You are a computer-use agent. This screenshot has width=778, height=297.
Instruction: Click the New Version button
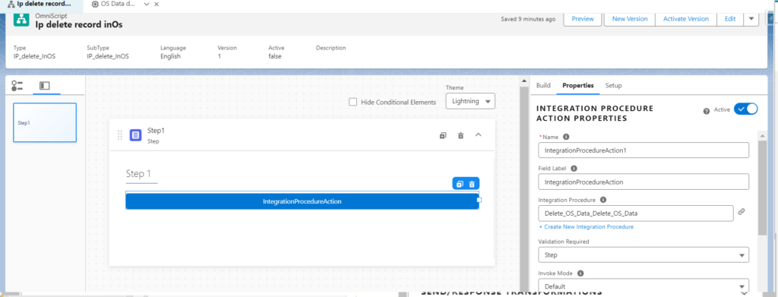pyautogui.click(x=630, y=19)
